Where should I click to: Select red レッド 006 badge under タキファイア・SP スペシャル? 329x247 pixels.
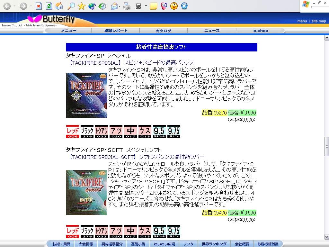(x=73, y=132)
